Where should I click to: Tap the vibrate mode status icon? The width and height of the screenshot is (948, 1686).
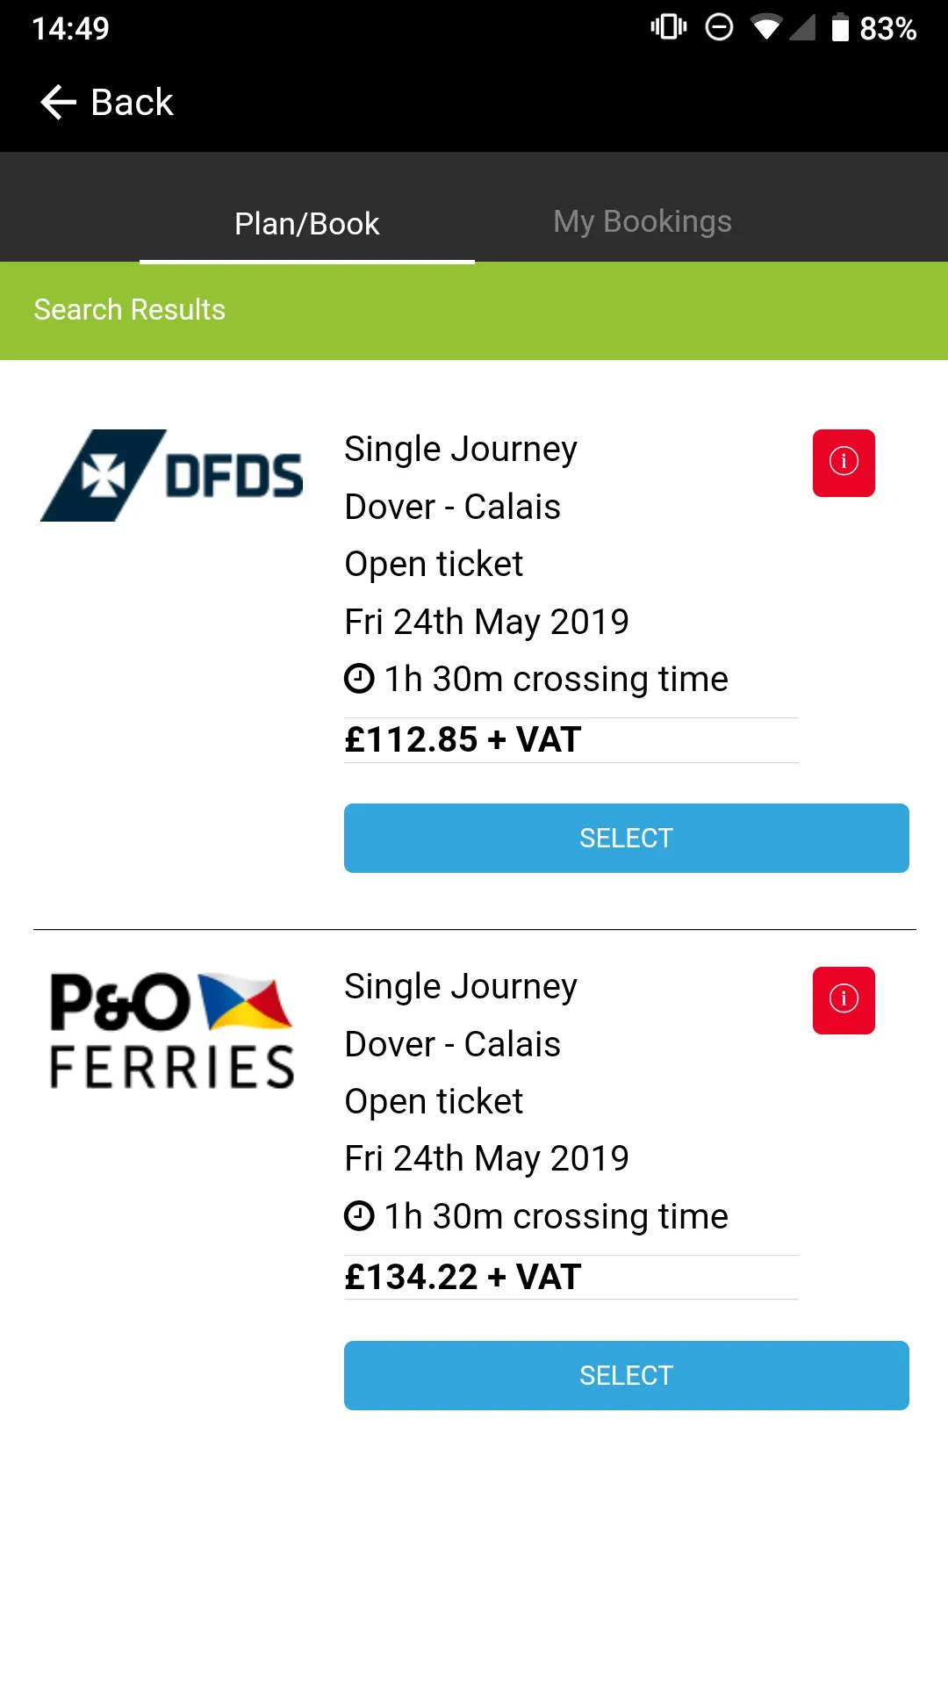tap(669, 27)
